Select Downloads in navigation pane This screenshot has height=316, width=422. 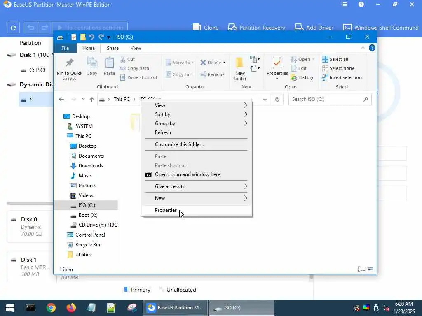(87, 166)
